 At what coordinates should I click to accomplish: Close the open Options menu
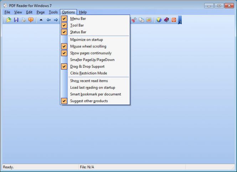coord(68,12)
